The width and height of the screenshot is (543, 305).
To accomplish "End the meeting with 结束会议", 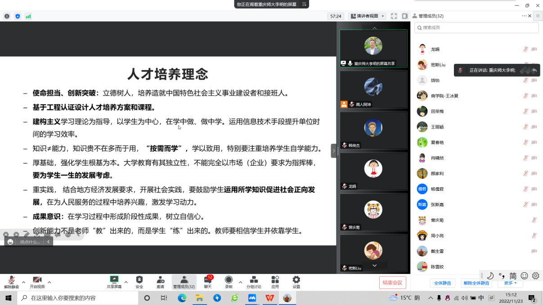I will 392,283.
